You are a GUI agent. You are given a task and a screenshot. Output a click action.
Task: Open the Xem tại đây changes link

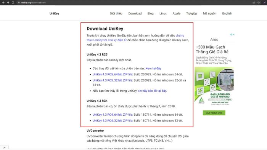(x=153, y=68)
